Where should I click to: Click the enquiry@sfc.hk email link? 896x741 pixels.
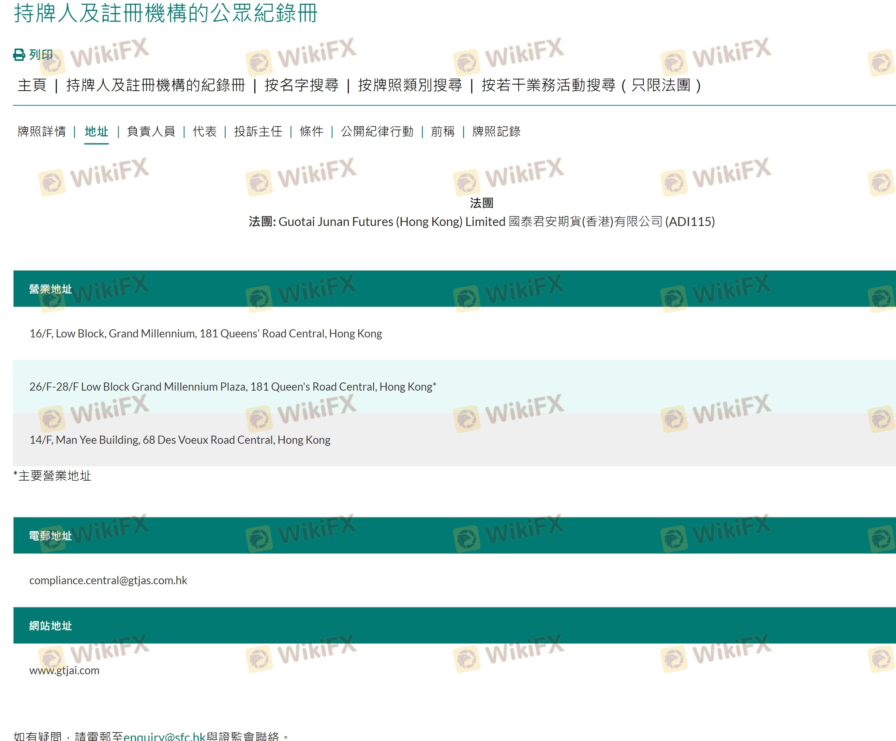[164, 736]
